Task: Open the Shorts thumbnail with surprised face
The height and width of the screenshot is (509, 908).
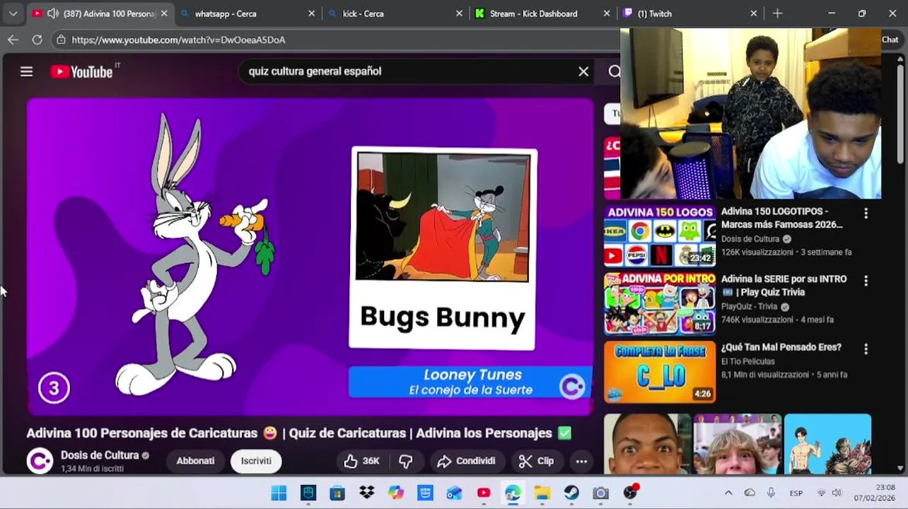Action: click(647, 444)
